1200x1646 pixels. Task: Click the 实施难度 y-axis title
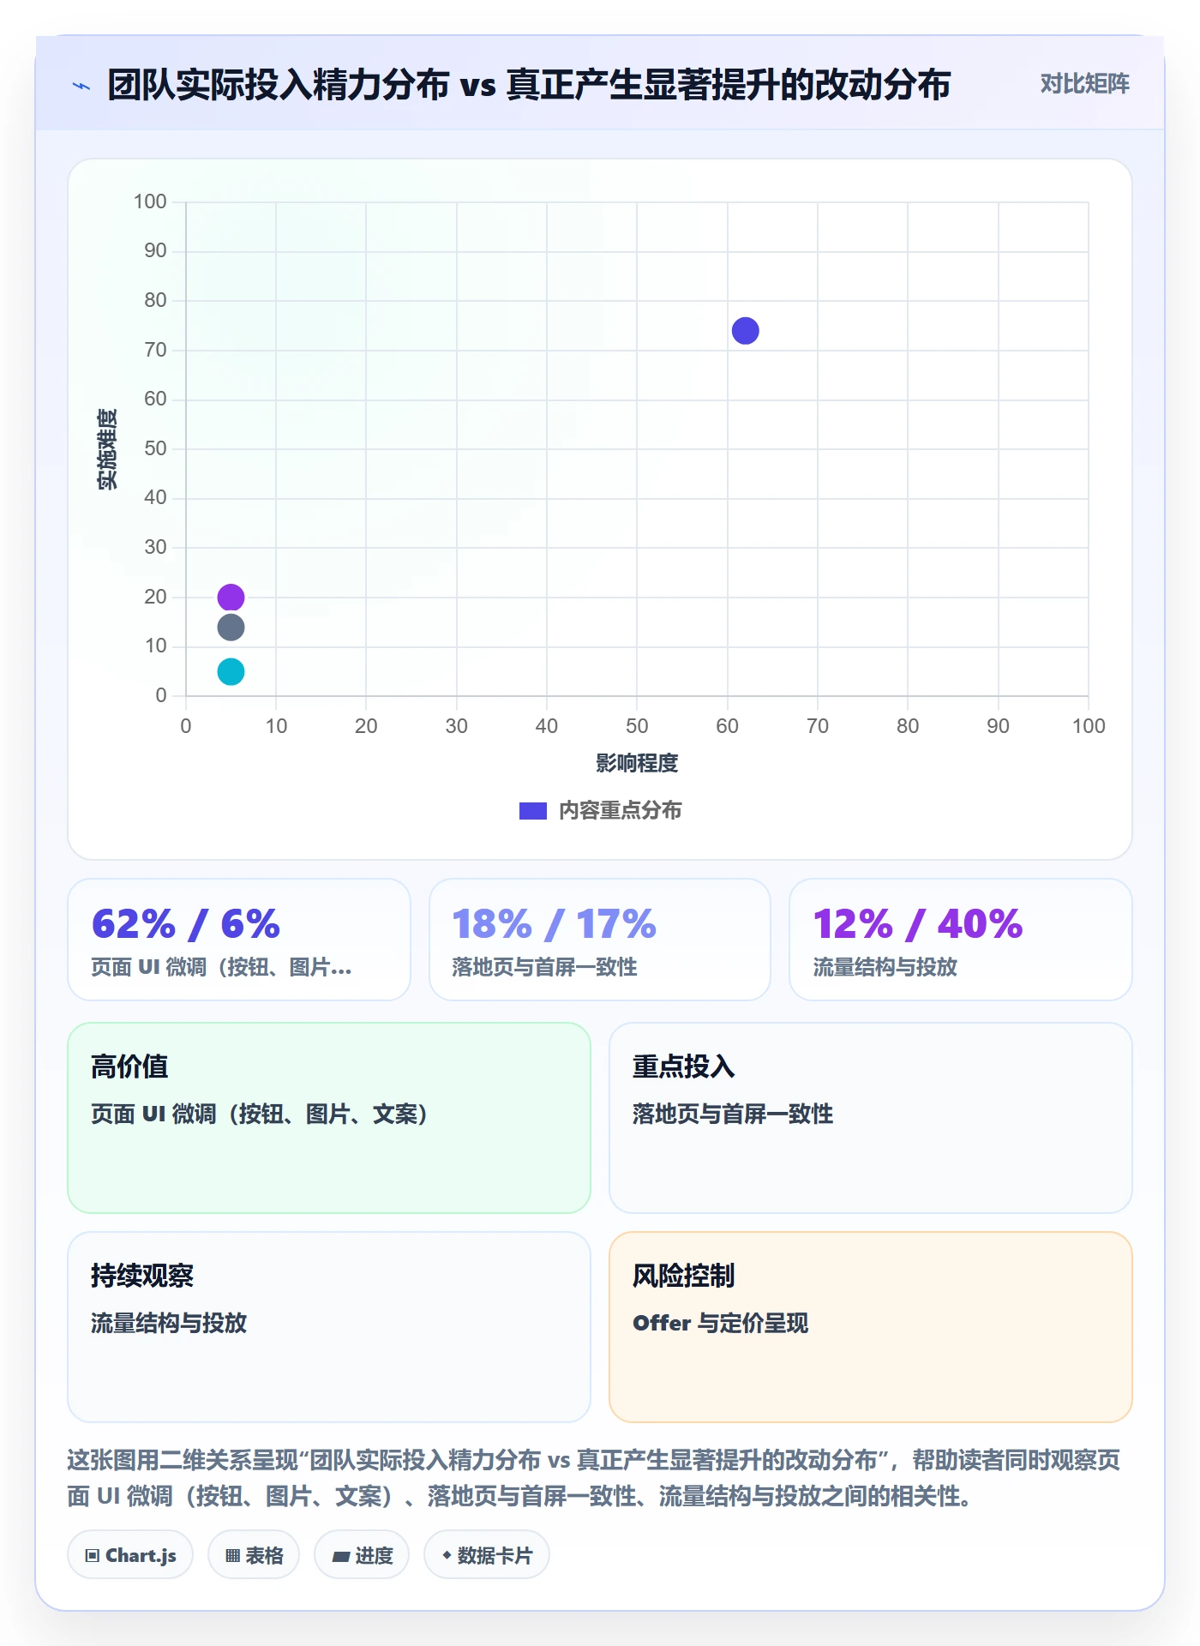[107, 449]
